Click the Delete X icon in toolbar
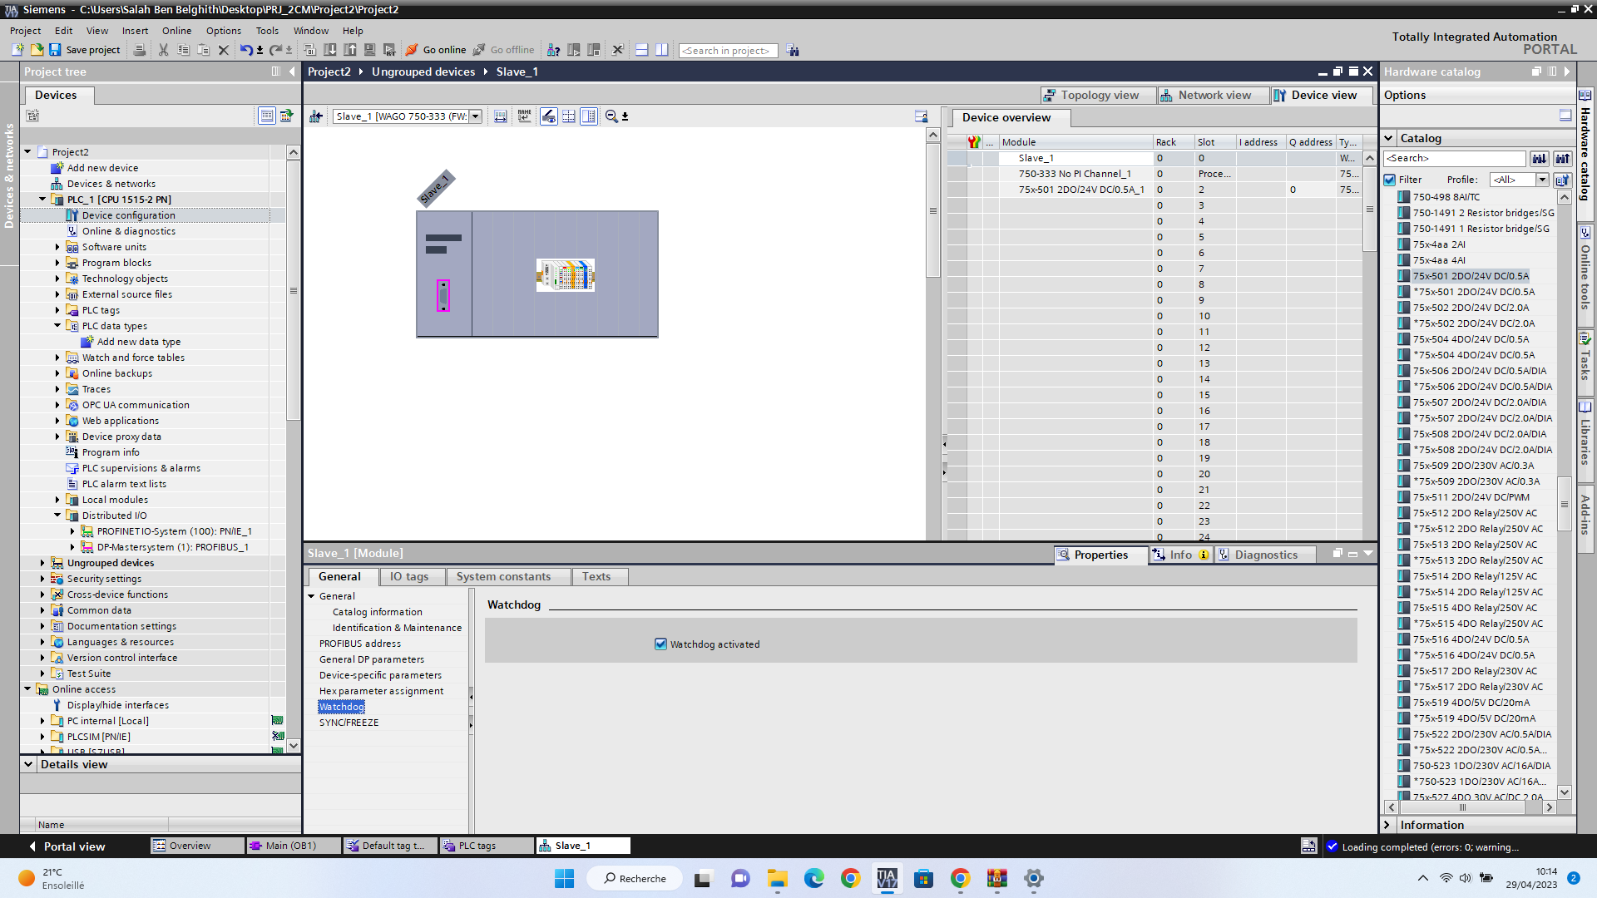 [x=223, y=50]
